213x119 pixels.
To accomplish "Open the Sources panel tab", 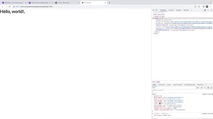I will click(x=178, y=10).
